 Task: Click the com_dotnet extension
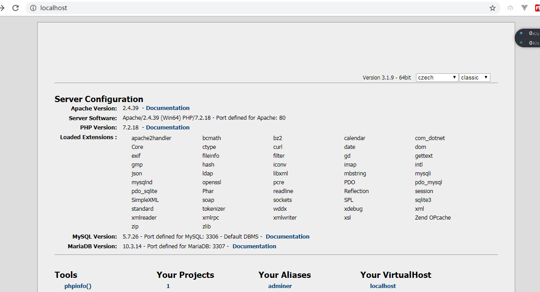click(x=430, y=138)
